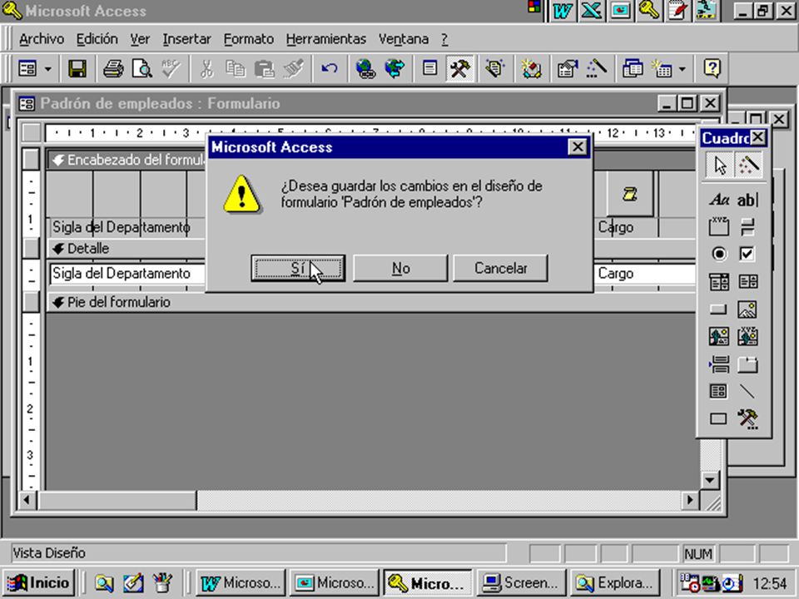Select the Label (Aa) tool
The height and width of the screenshot is (599, 799).
coord(719,200)
